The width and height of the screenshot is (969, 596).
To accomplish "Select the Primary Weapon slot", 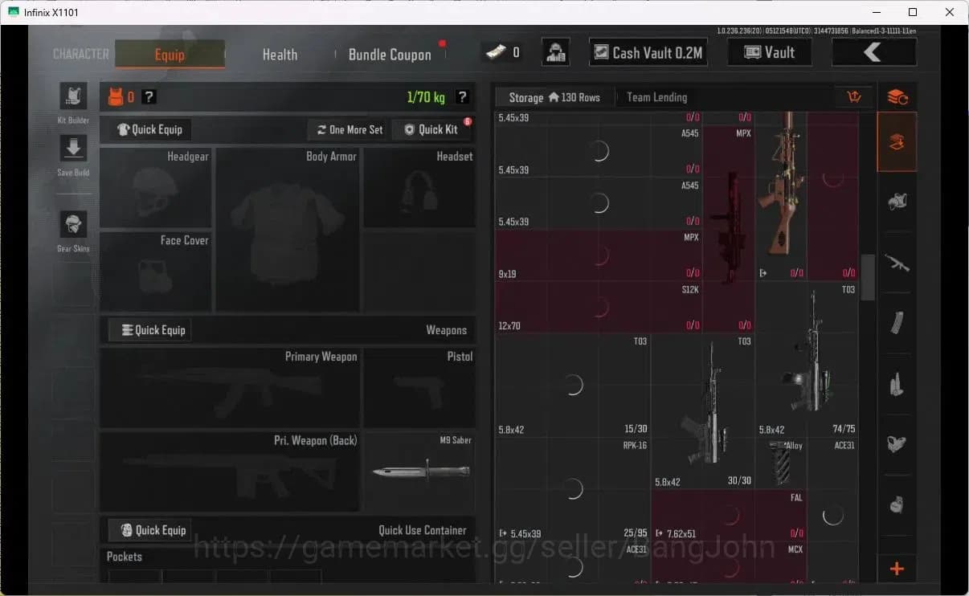I will tap(230, 388).
